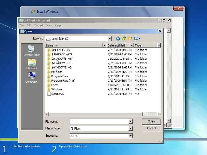
Task: Click the Open button
Action: 151,121
